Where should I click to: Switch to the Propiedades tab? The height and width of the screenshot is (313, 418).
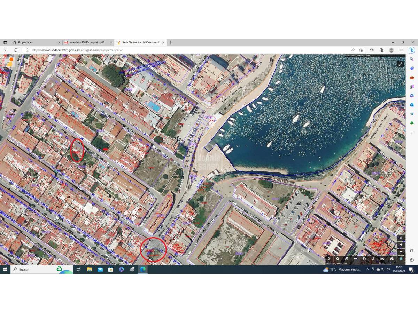[36, 42]
